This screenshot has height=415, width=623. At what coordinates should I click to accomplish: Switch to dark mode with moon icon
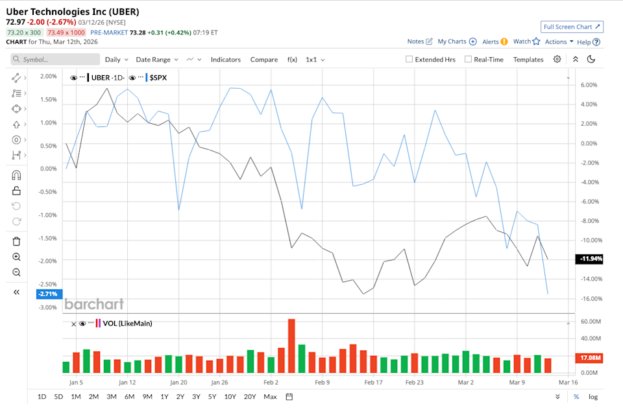(x=591, y=59)
